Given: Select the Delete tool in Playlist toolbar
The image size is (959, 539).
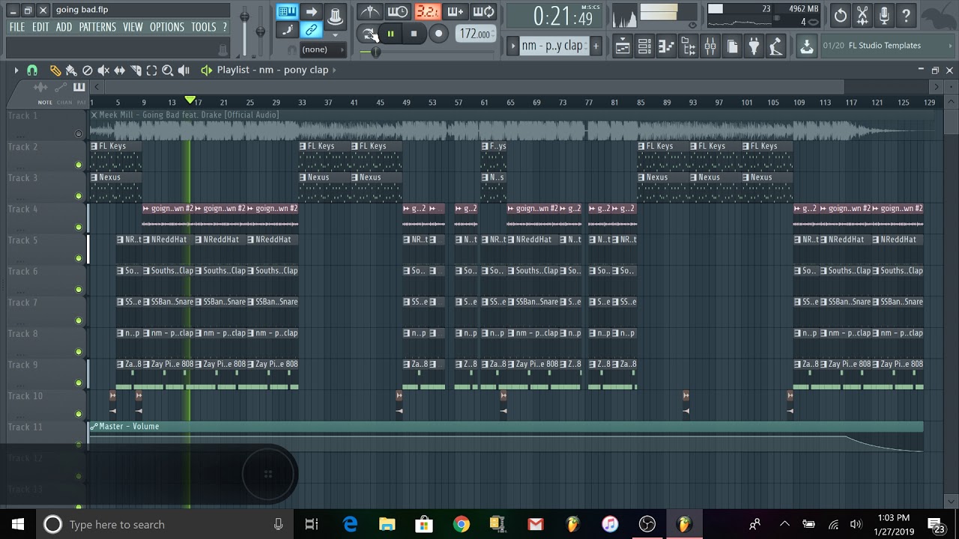Looking at the screenshot, I should pos(87,70).
